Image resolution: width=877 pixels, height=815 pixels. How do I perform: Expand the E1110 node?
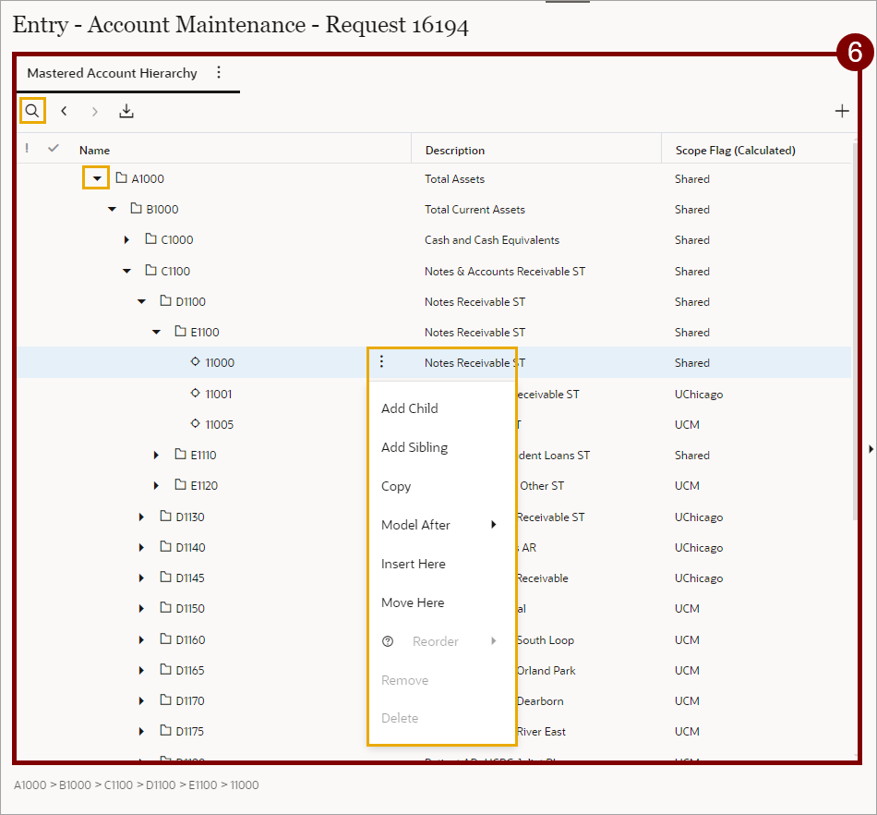(156, 456)
